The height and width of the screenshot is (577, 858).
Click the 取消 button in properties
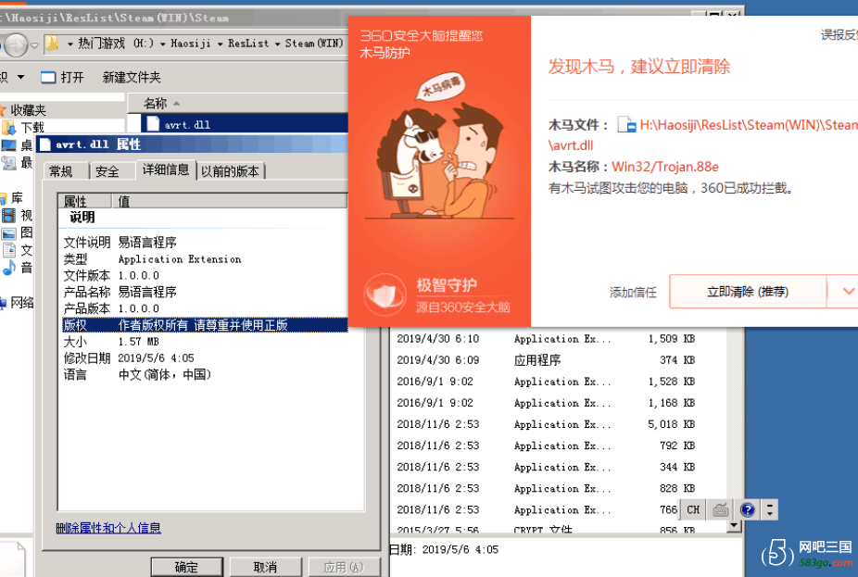[265, 567]
